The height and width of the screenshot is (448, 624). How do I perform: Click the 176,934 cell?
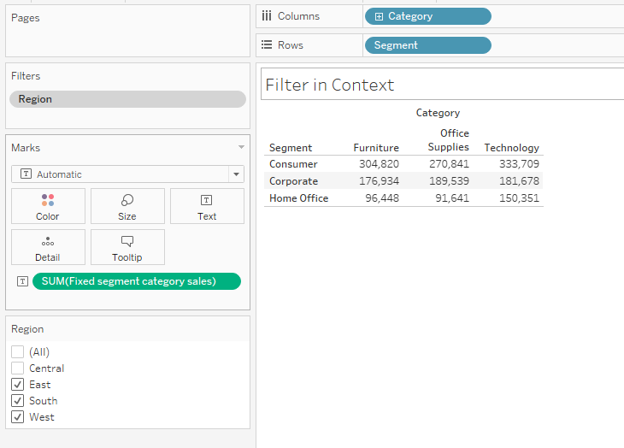pos(379,181)
